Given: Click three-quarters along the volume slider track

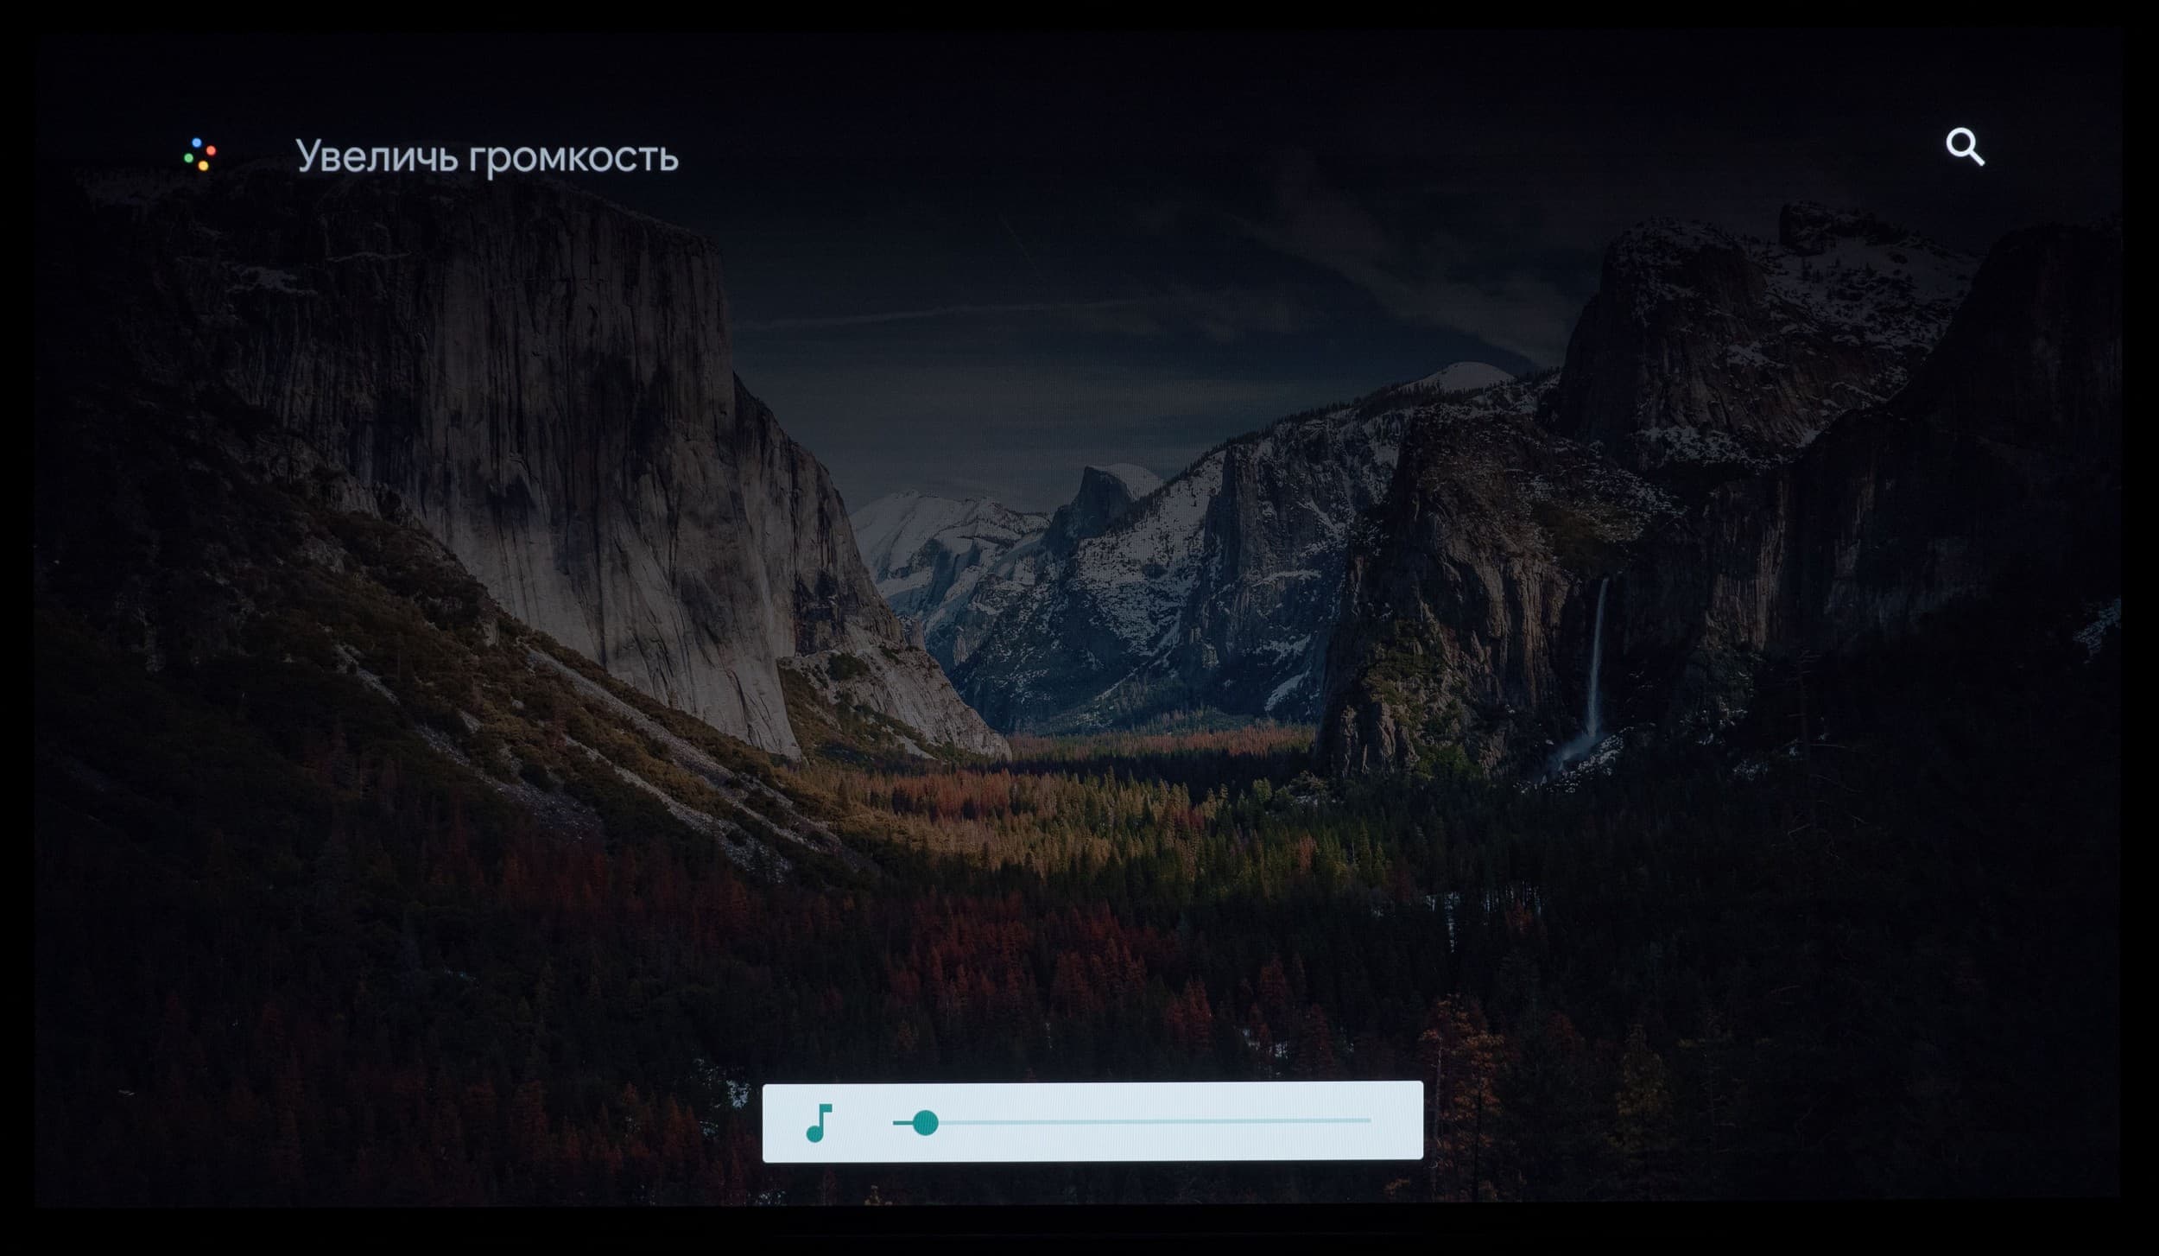Looking at the screenshot, I should (x=1251, y=1120).
